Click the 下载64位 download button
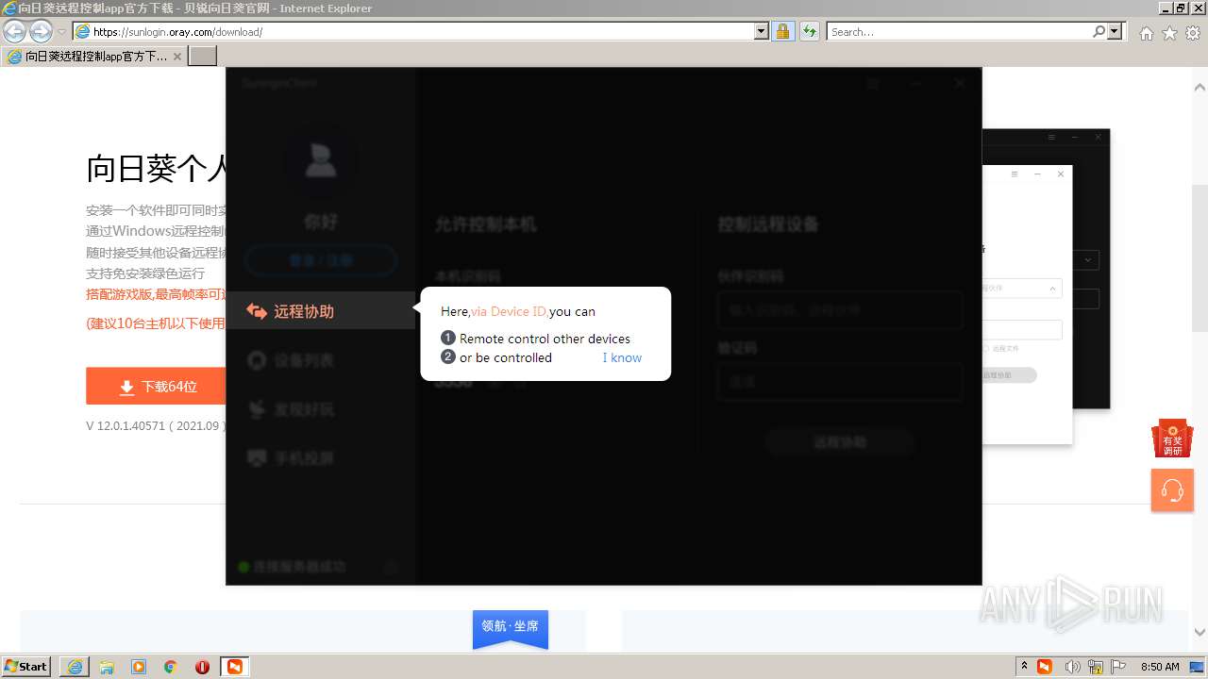The width and height of the screenshot is (1208, 679). point(156,387)
